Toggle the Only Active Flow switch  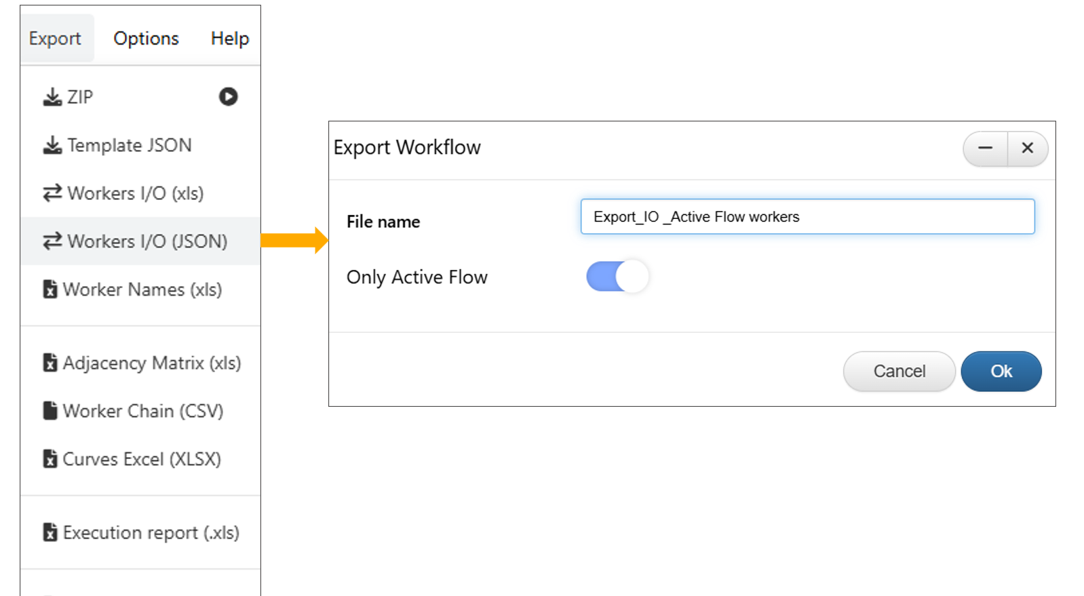coord(617,277)
